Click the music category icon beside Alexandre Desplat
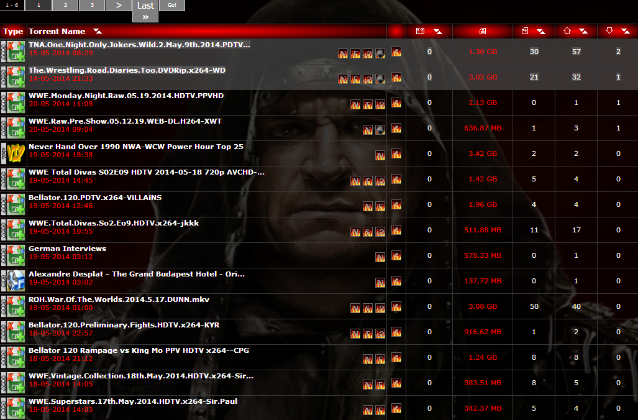The width and height of the screenshot is (638, 420). 13,281
